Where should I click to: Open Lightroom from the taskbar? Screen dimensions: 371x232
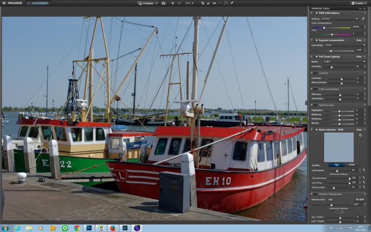tap(125, 228)
